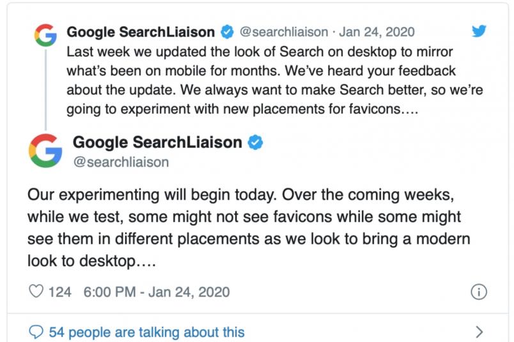
Task: Click verified badge next to parent tweet name
Action: pos(227,32)
